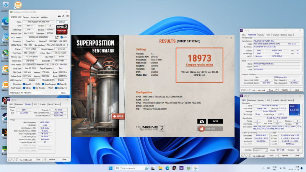Screen dimensions: 306x172
Task: Click Validate in CPU-Z Mainboard window
Action: click(285, 90)
